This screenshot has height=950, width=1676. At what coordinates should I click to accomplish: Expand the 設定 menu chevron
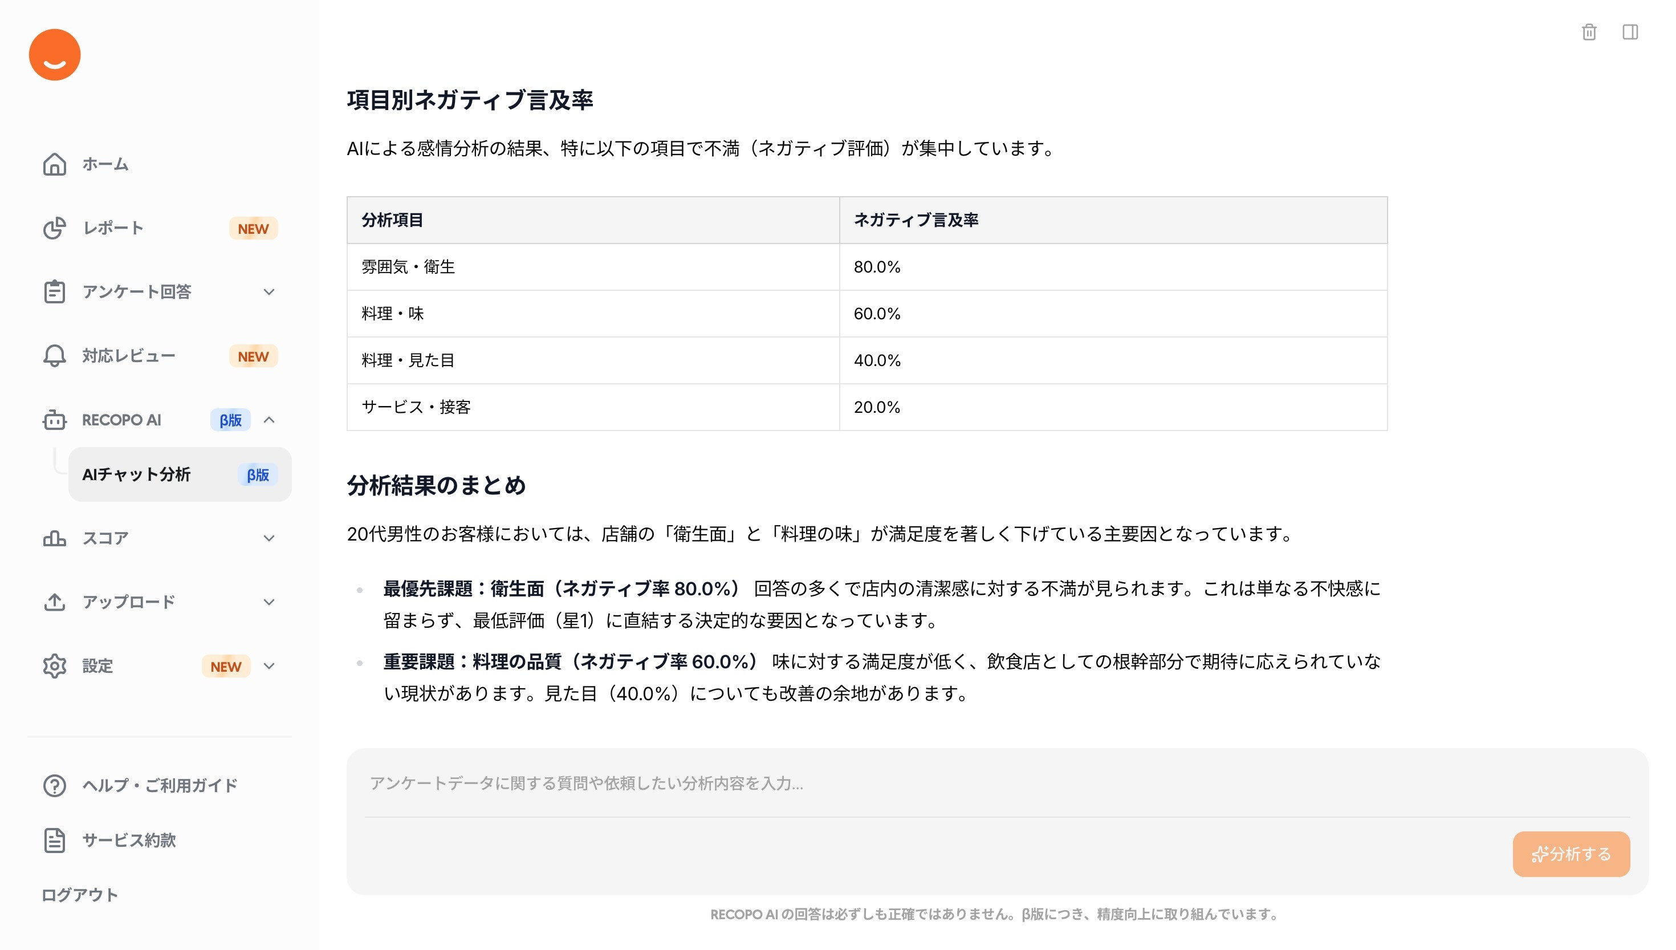(269, 665)
